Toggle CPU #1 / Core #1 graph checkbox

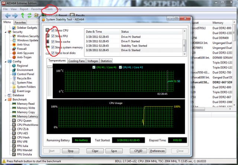pos(94,67)
